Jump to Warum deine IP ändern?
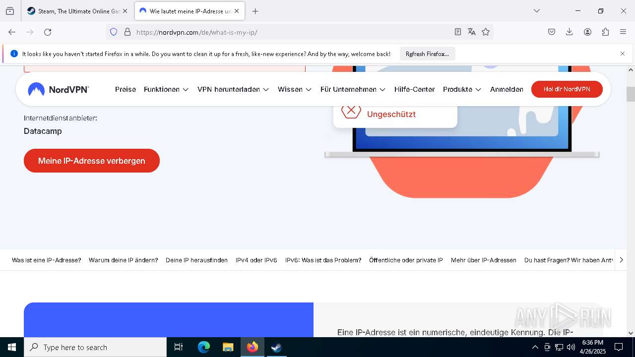 123,260
